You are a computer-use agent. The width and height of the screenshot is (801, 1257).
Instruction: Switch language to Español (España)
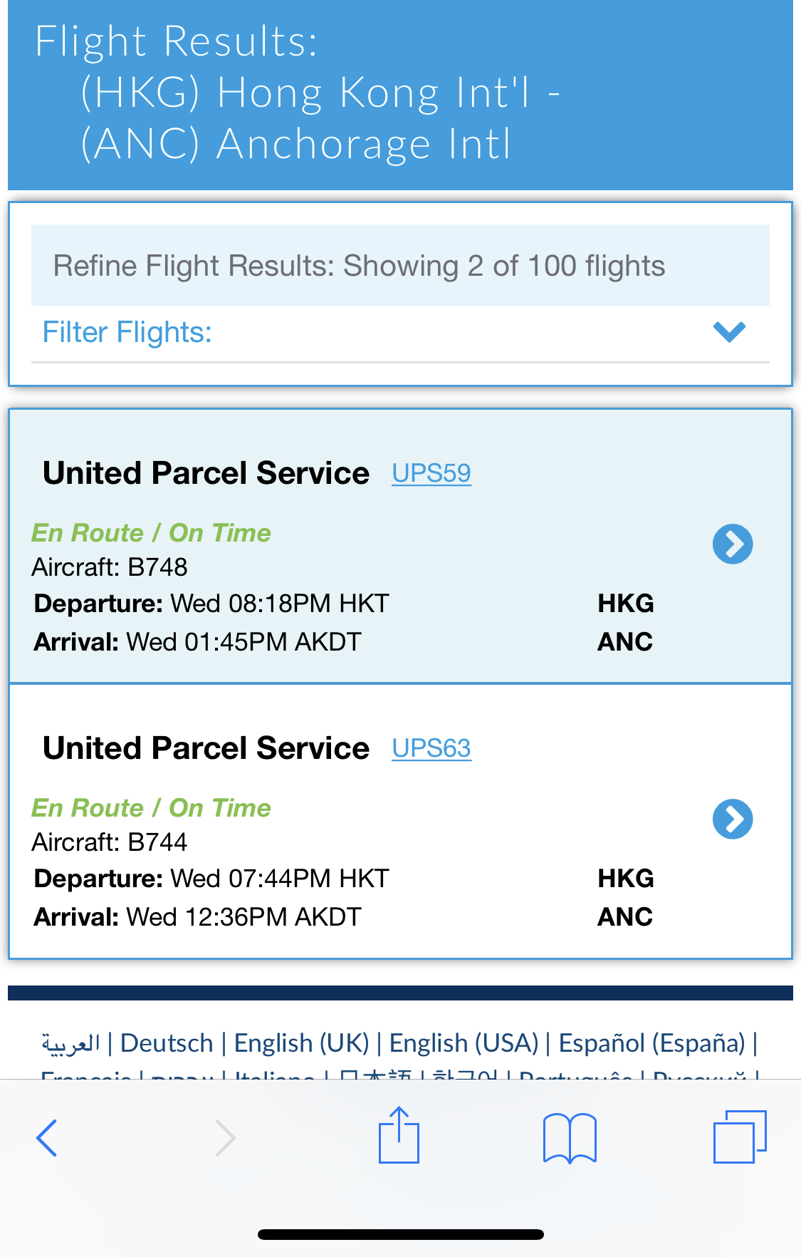click(x=651, y=1043)
